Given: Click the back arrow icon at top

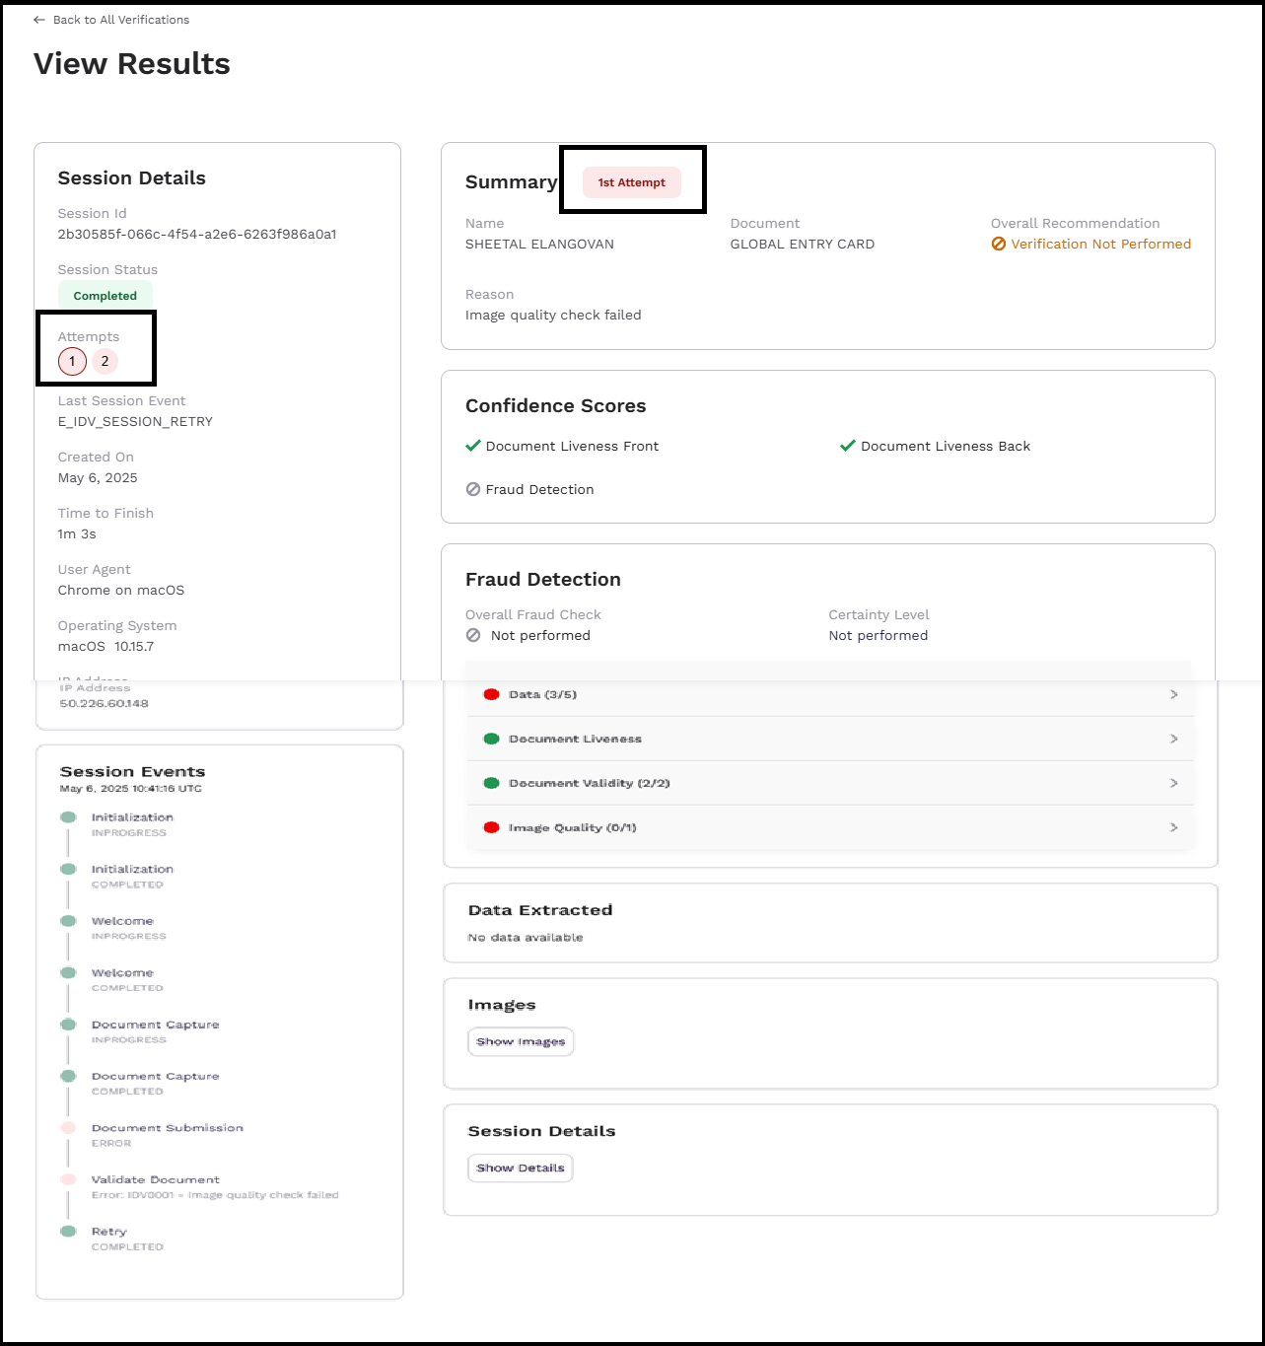Looking at the screenshot, I should coord(39,20).
